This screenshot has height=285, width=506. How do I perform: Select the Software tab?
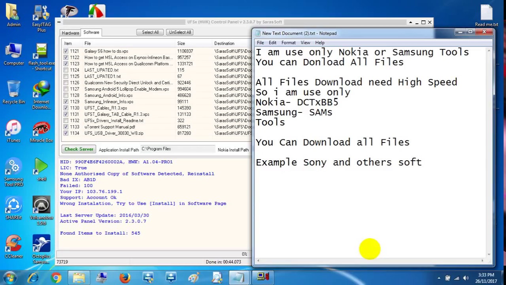[91, 32]
